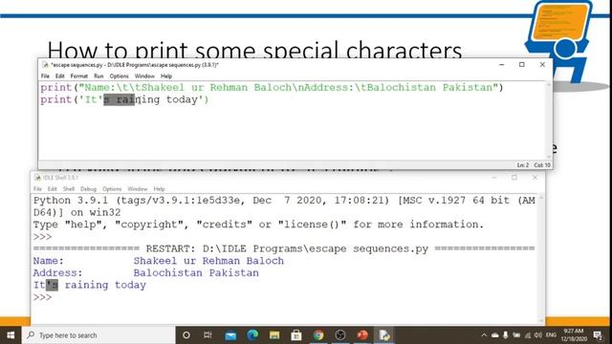Click the 'Python 3.9.1' version line in shell
Viewport: 612px width, 344px height.
[284, 201]
